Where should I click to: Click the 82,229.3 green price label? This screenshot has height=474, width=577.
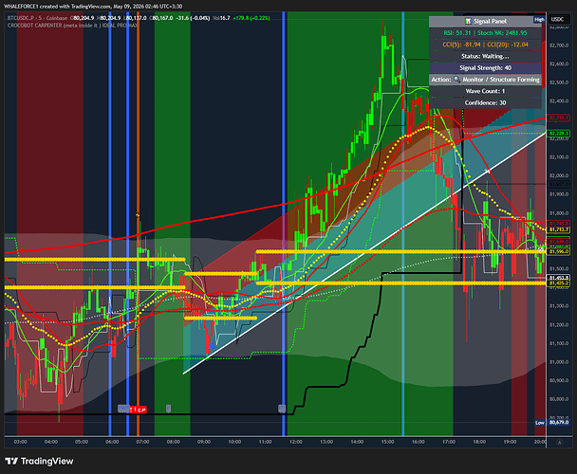tap(559, 134)
